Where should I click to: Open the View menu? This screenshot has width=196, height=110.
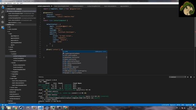click(14, 3)
